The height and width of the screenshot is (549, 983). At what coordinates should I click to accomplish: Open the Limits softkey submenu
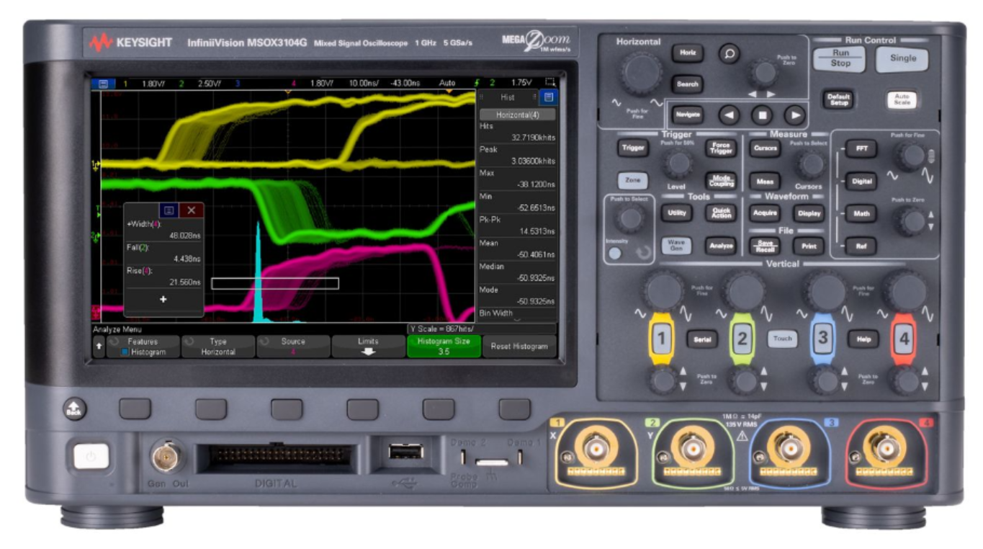tap(368, 347)
